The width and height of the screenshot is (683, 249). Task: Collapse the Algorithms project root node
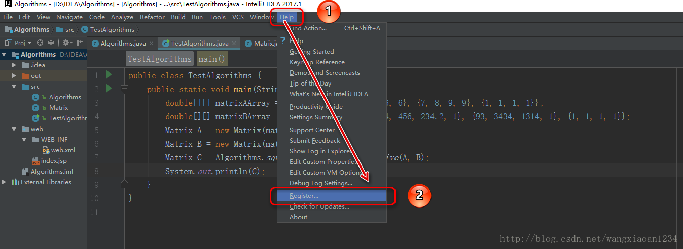[x=4, y=55]
